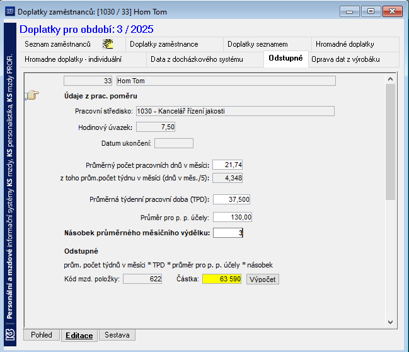This screenshot has height=352, width=409.
Task: Minimize the Doplatky zaměstnanců window
Action: point(350,12)
